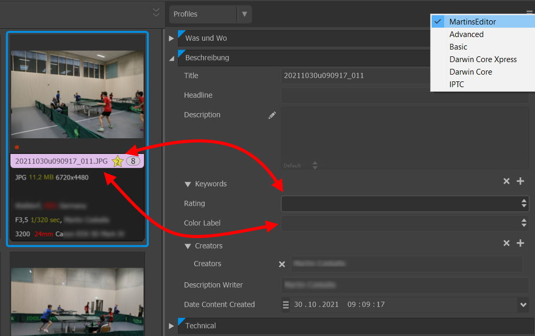
Task: Click the red dot marker under thumbnail
Action: pyautogui.click(x=17, y=147)
